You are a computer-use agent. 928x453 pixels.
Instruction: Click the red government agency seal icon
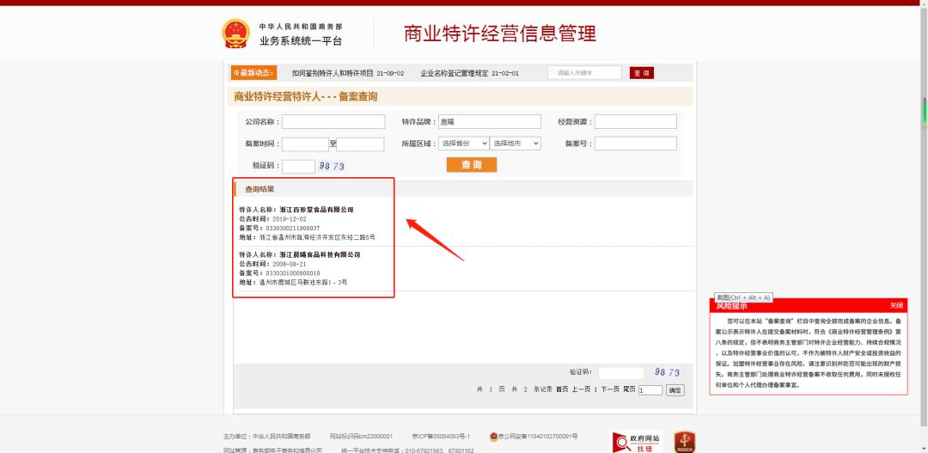coord(685,442)
